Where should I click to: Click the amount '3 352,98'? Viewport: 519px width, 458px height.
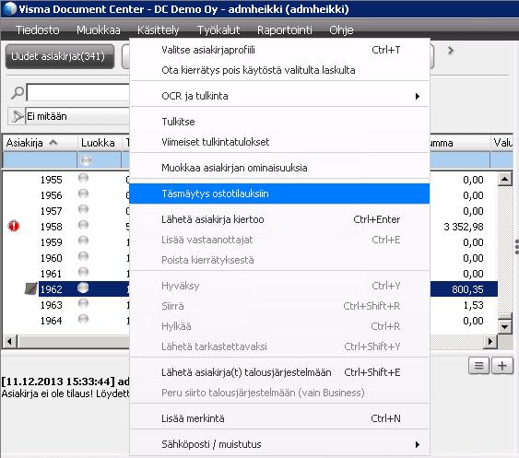[464, 227]
